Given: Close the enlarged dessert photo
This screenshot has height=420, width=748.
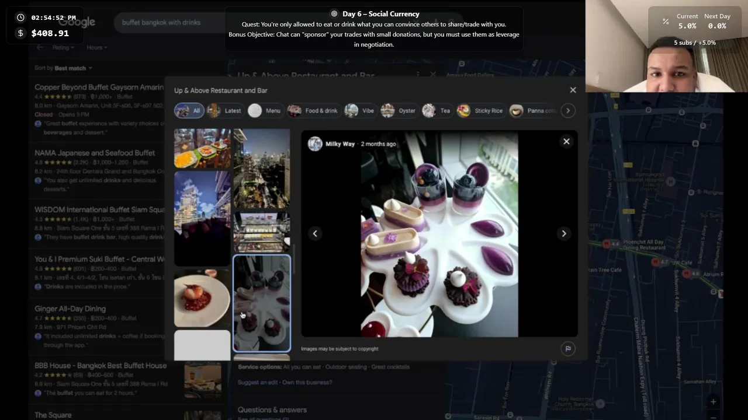Looking at the screenshot, I should (x=566, y=141).
